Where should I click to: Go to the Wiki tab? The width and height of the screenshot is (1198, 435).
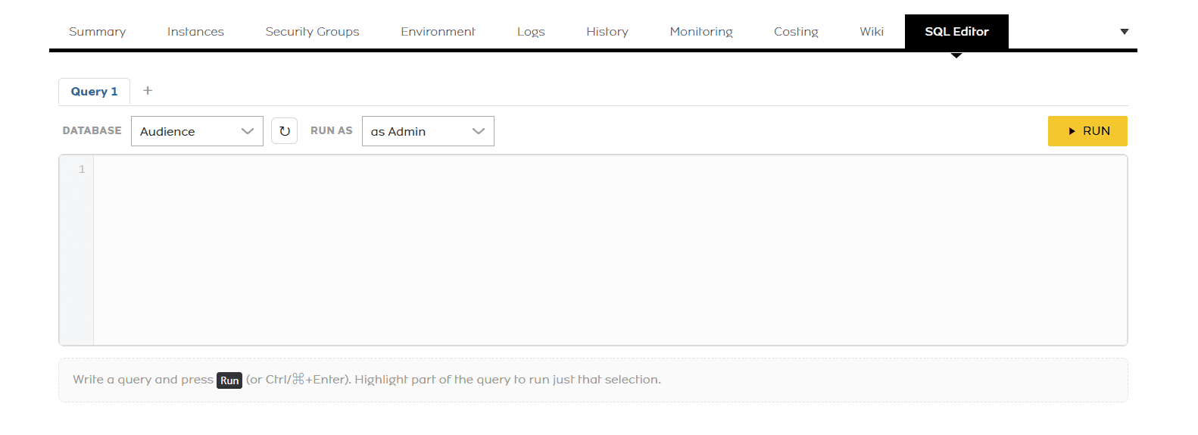tap(872, 32)
